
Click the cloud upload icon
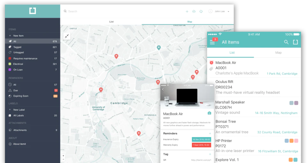[x=194, y=11]
